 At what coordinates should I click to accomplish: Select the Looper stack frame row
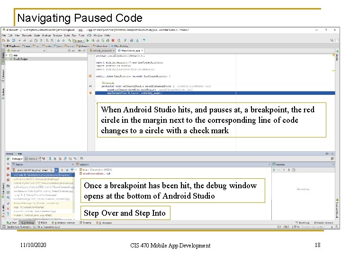[43, 207]
